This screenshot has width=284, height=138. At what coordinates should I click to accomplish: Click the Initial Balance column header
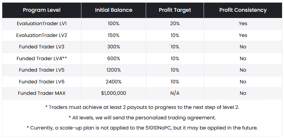[x=113, y=10]
